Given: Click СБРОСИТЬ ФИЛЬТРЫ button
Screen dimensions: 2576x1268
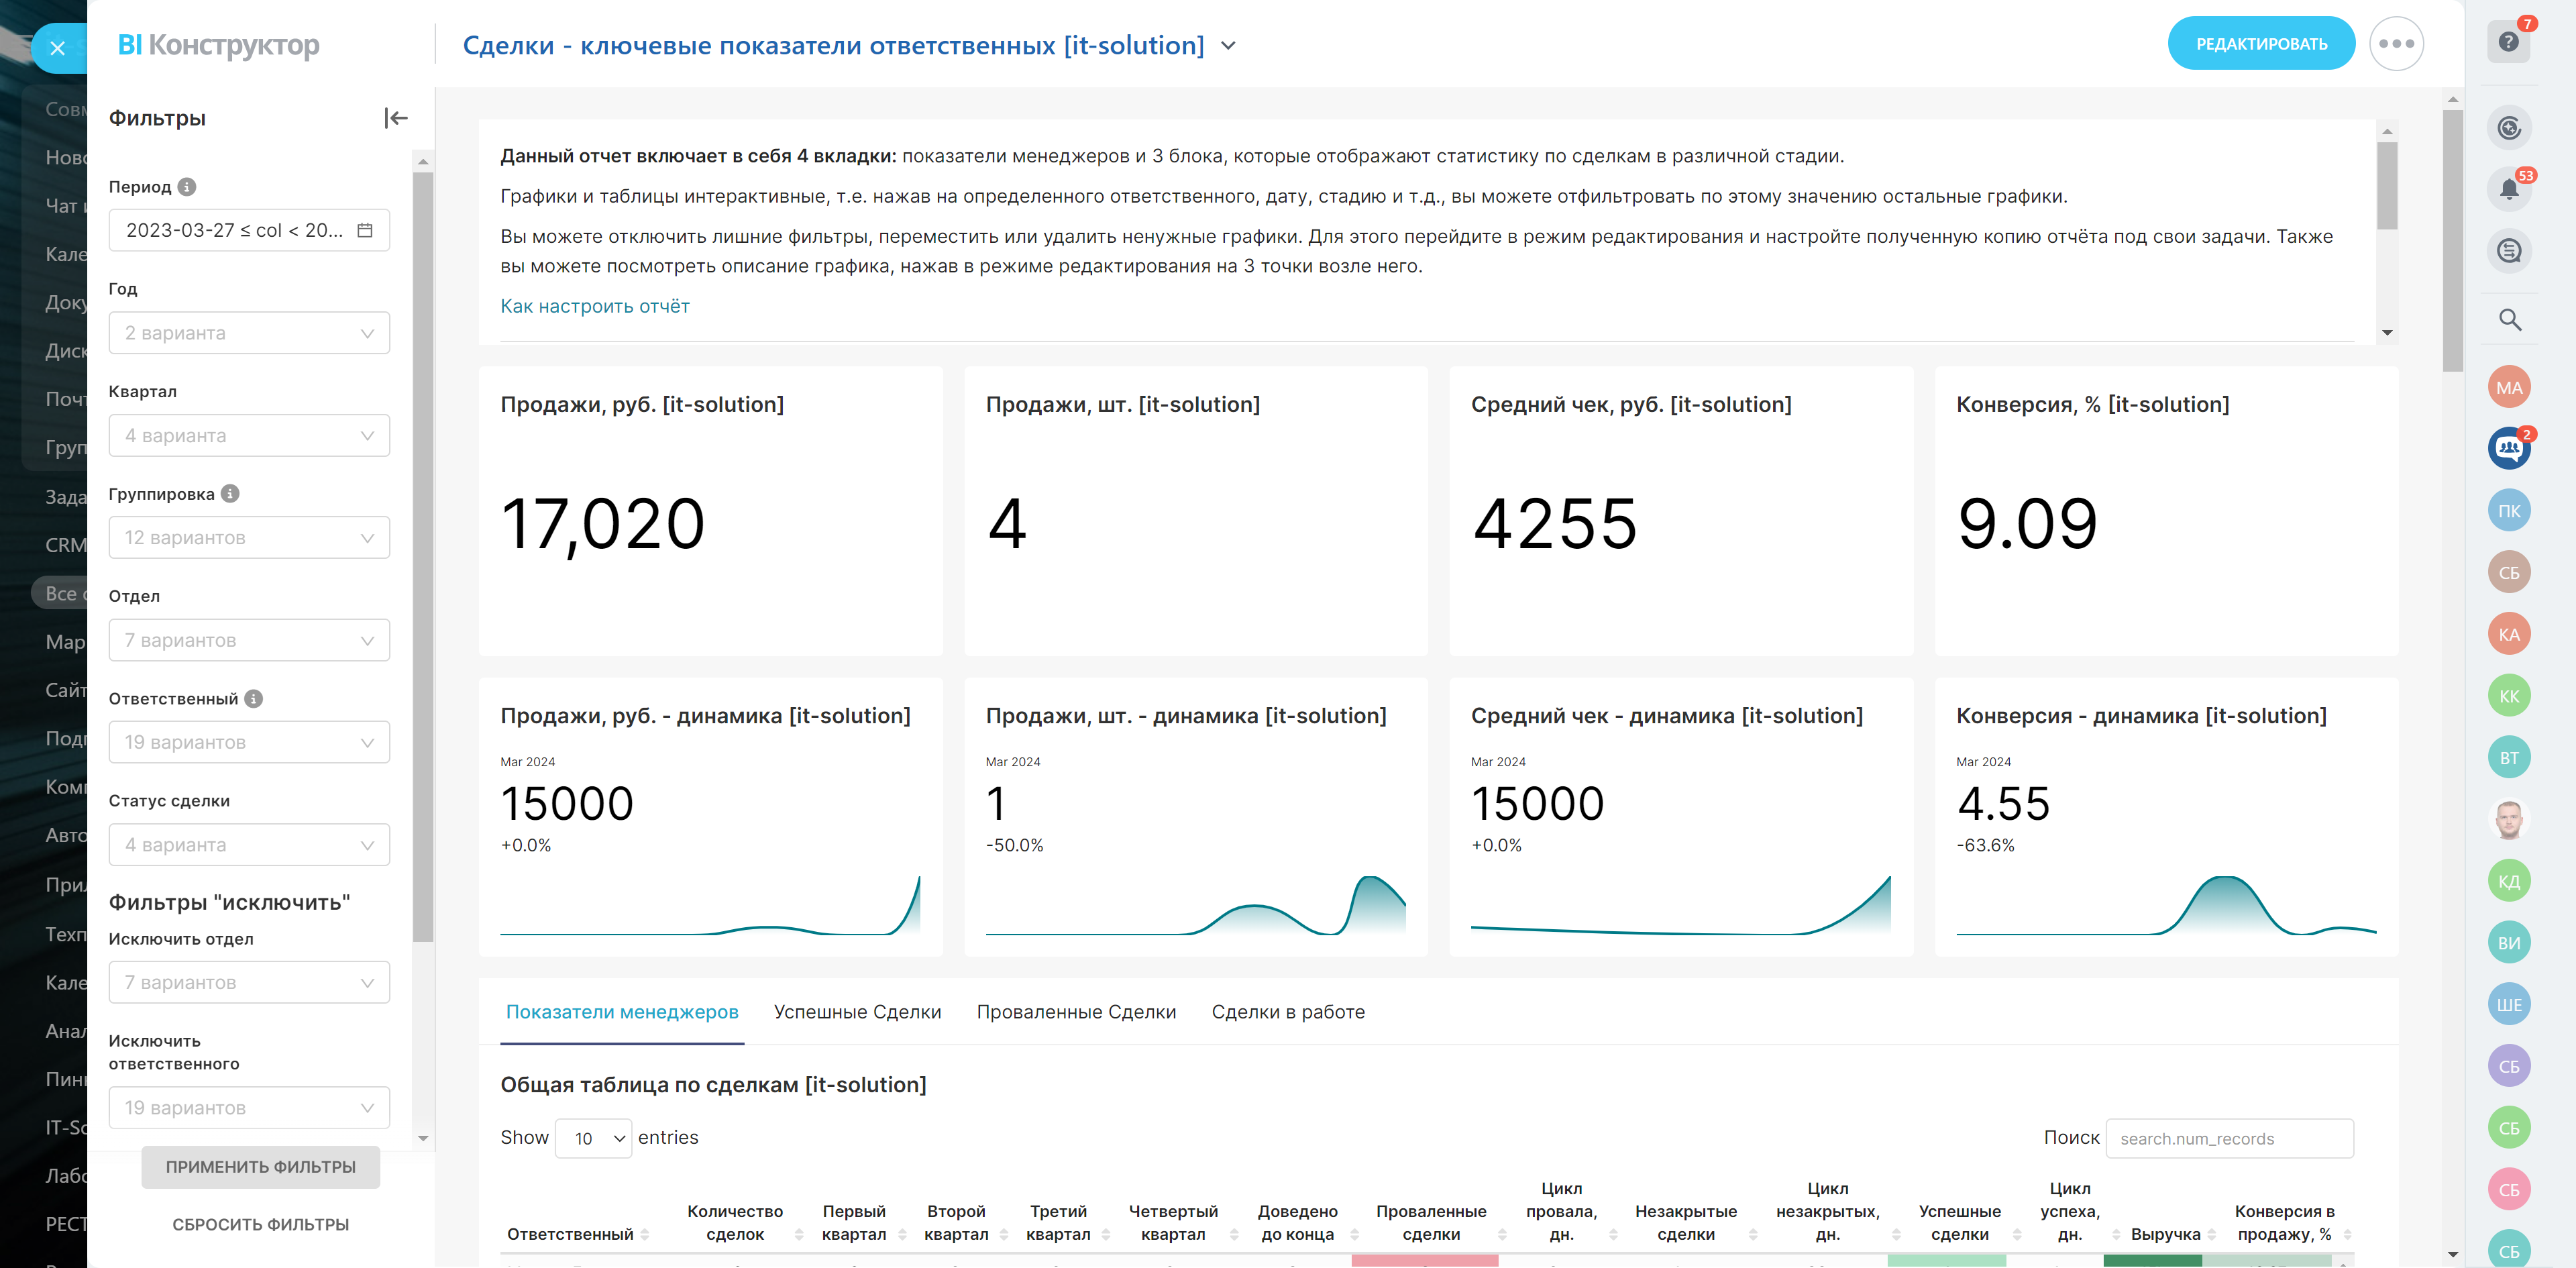Looking at the screenshot, I should point(260,1224).
